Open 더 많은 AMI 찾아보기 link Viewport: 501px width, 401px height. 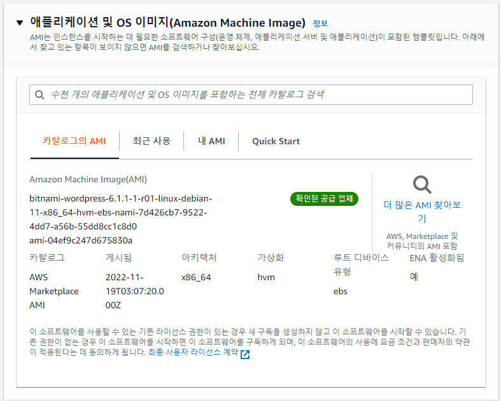[x=422, y=212]
